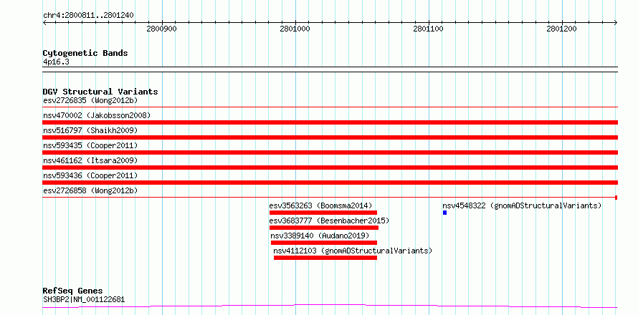
Task: Select the nsv470002 (Jakobsson2008) variant label
Action: (97, 115)
